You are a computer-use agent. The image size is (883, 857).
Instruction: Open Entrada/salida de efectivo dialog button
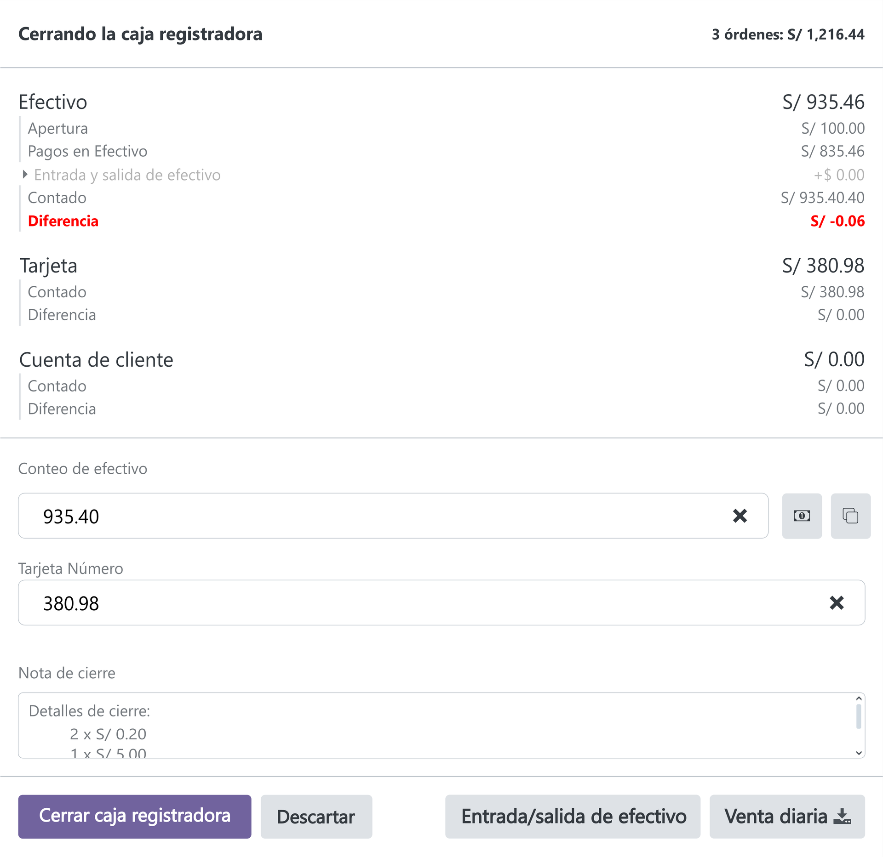pyautogui.click(x=573, y=816)
